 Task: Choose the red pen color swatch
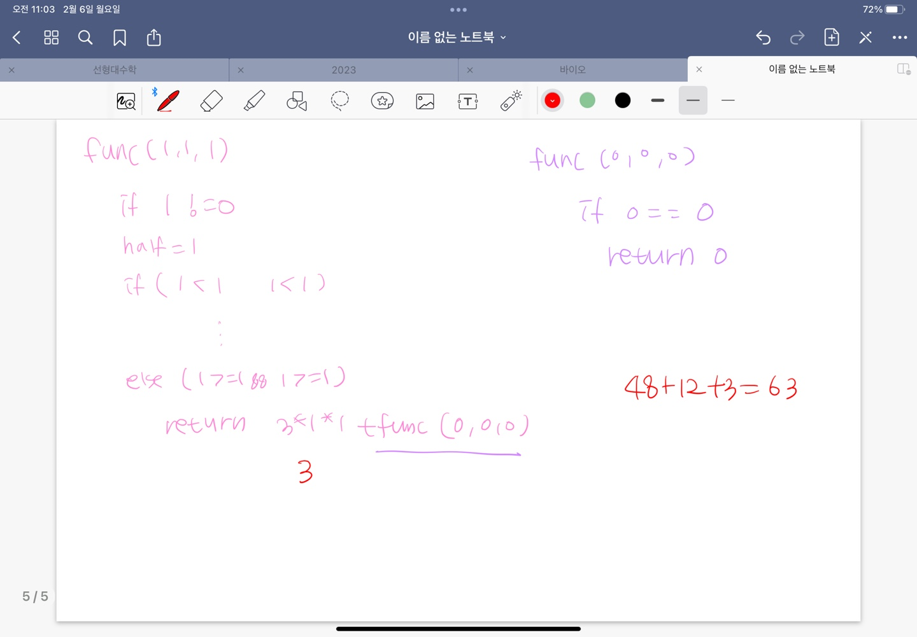tap(553, 101)
